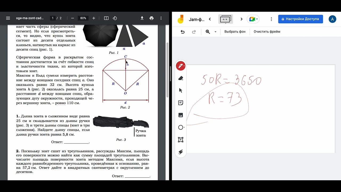Undo last Jamboard action
Screen dimensions: 341x192
click(182, 32)
